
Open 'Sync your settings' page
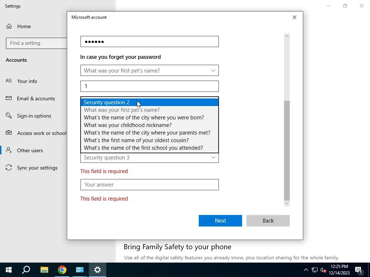tap(37, 168)
